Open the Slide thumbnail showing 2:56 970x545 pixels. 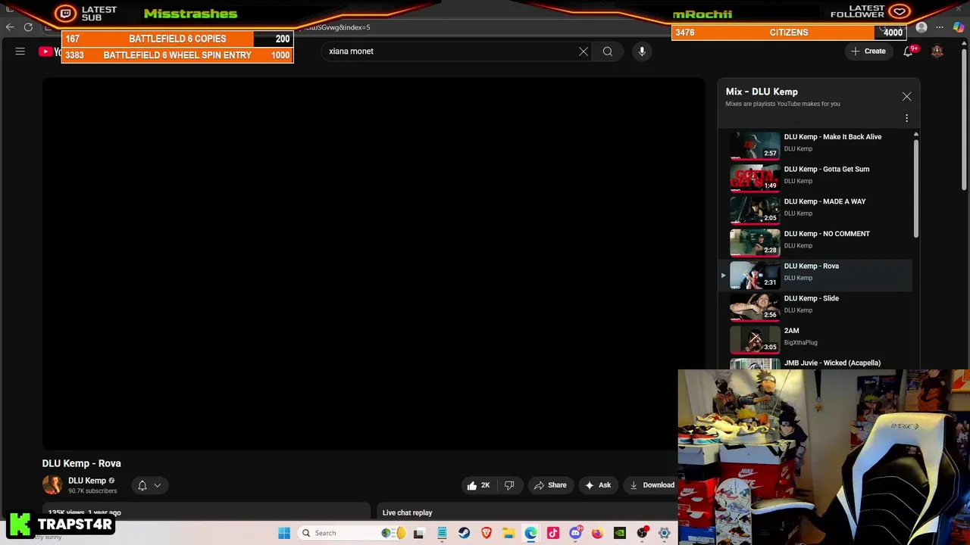coord(755,307)
